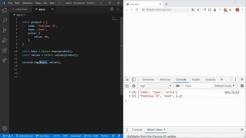Open the Extensions view
Image resolution: width=246 pixels, height=138 pixels.
pyautogui.click(x=5, y=50)
